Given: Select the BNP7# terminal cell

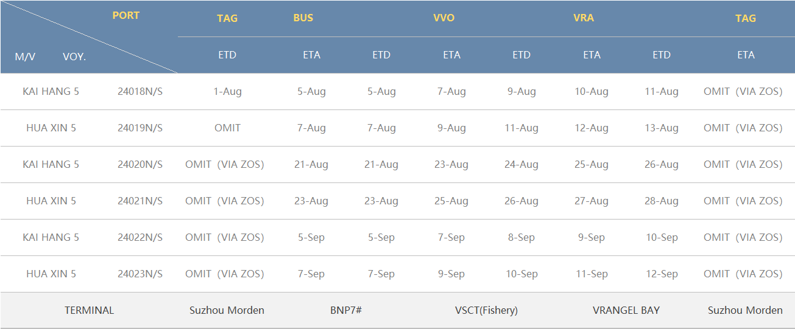Looking at the screenshot, I should [346, 311].
